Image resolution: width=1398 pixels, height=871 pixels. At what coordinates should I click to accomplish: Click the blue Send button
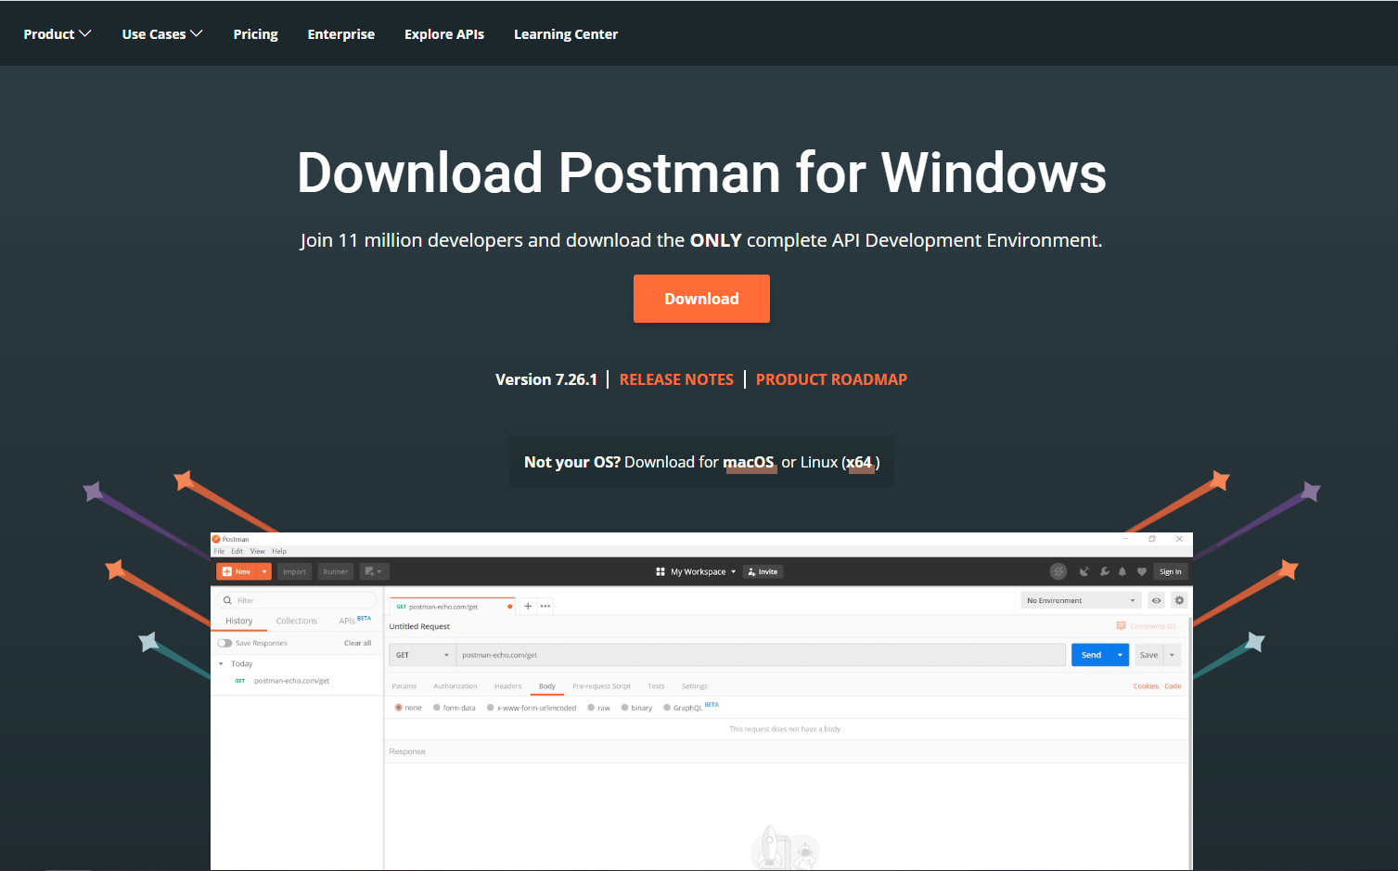coord(1091,655)
